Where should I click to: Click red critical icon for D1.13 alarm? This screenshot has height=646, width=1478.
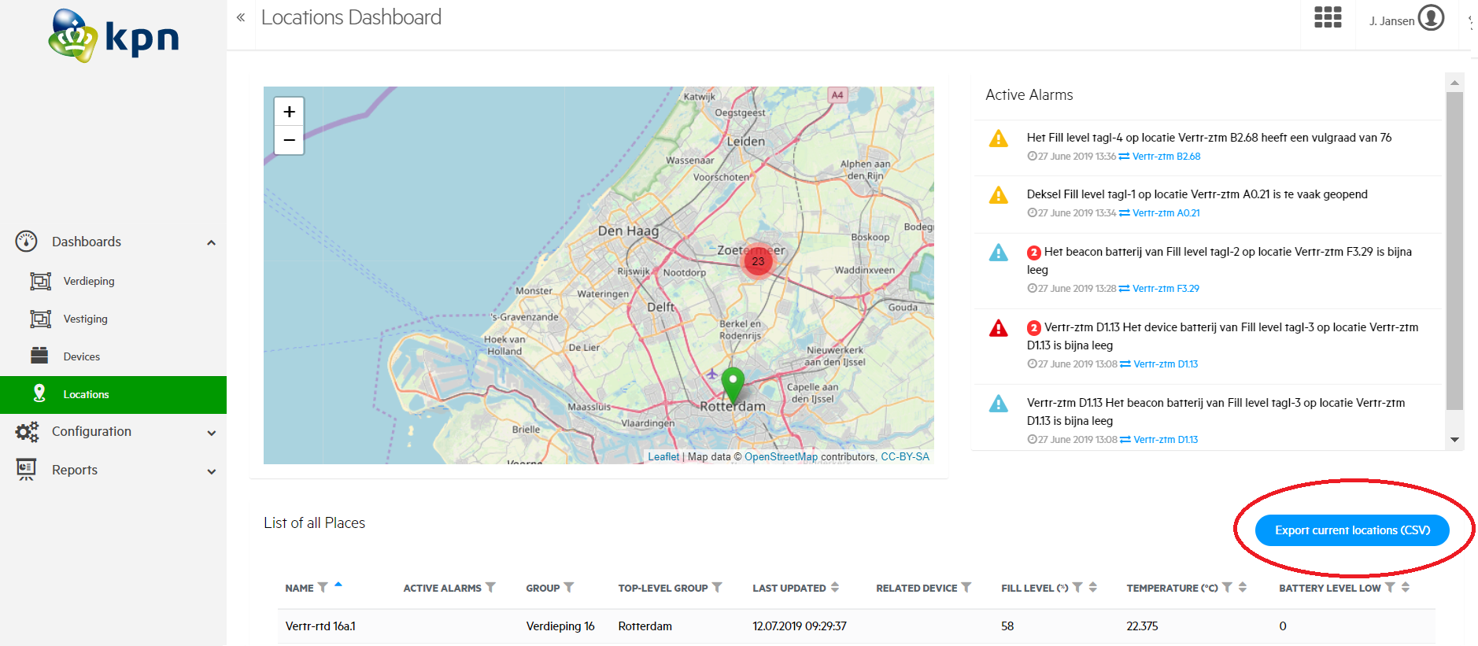click(x=998, y=328)
